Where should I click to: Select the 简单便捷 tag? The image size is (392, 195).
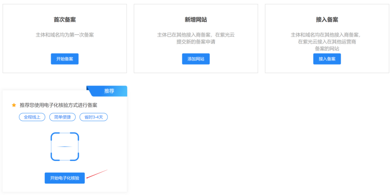coord(63,117)
